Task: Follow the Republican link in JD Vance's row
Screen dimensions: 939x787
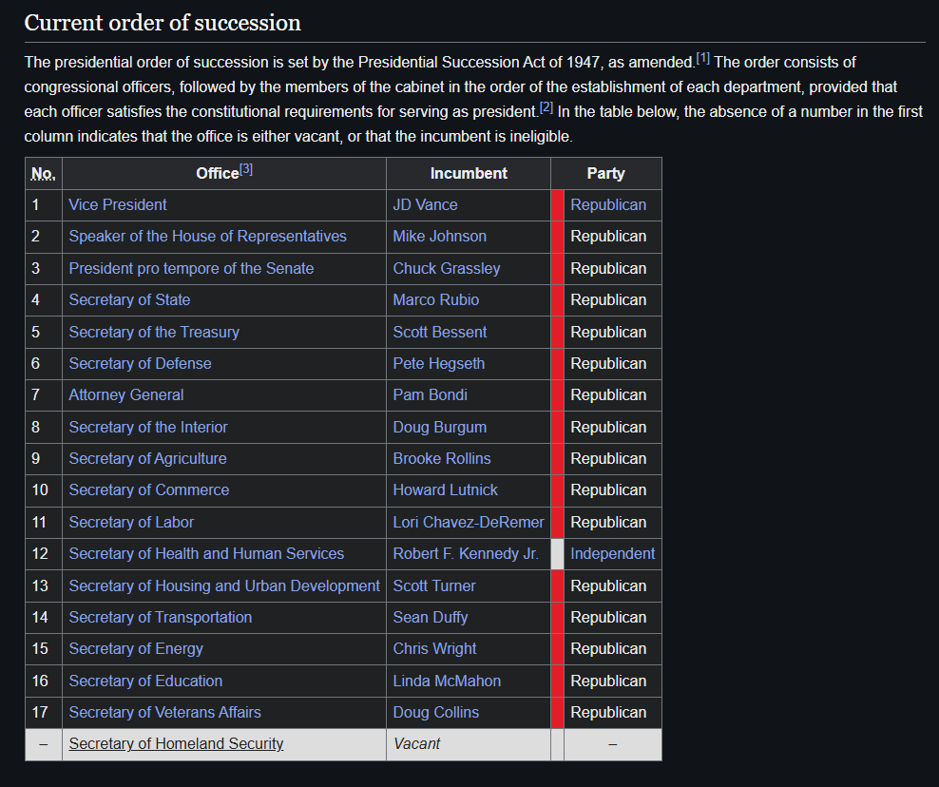Action: tap(608, 205)
